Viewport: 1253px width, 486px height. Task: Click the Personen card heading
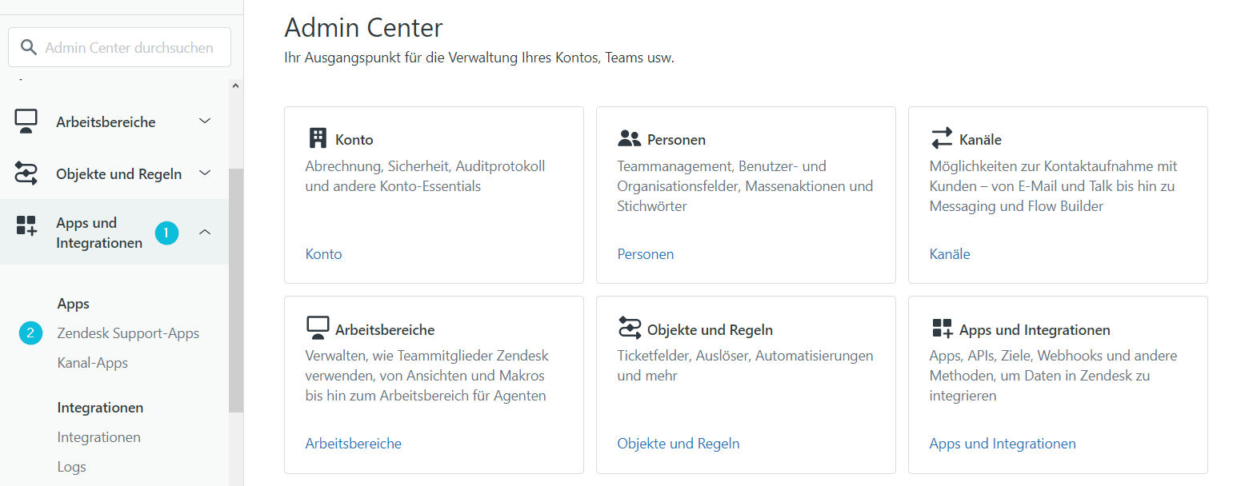(676, 140)
